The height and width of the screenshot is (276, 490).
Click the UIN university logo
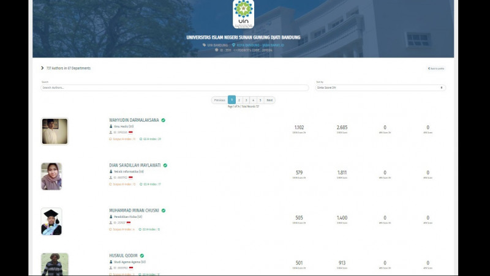(243, 13)
